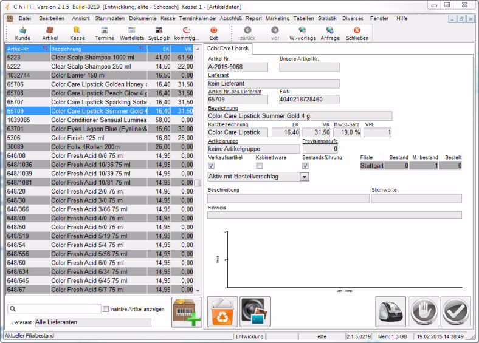
Task: Print label with label printer icon
Action: click(390, 312)
